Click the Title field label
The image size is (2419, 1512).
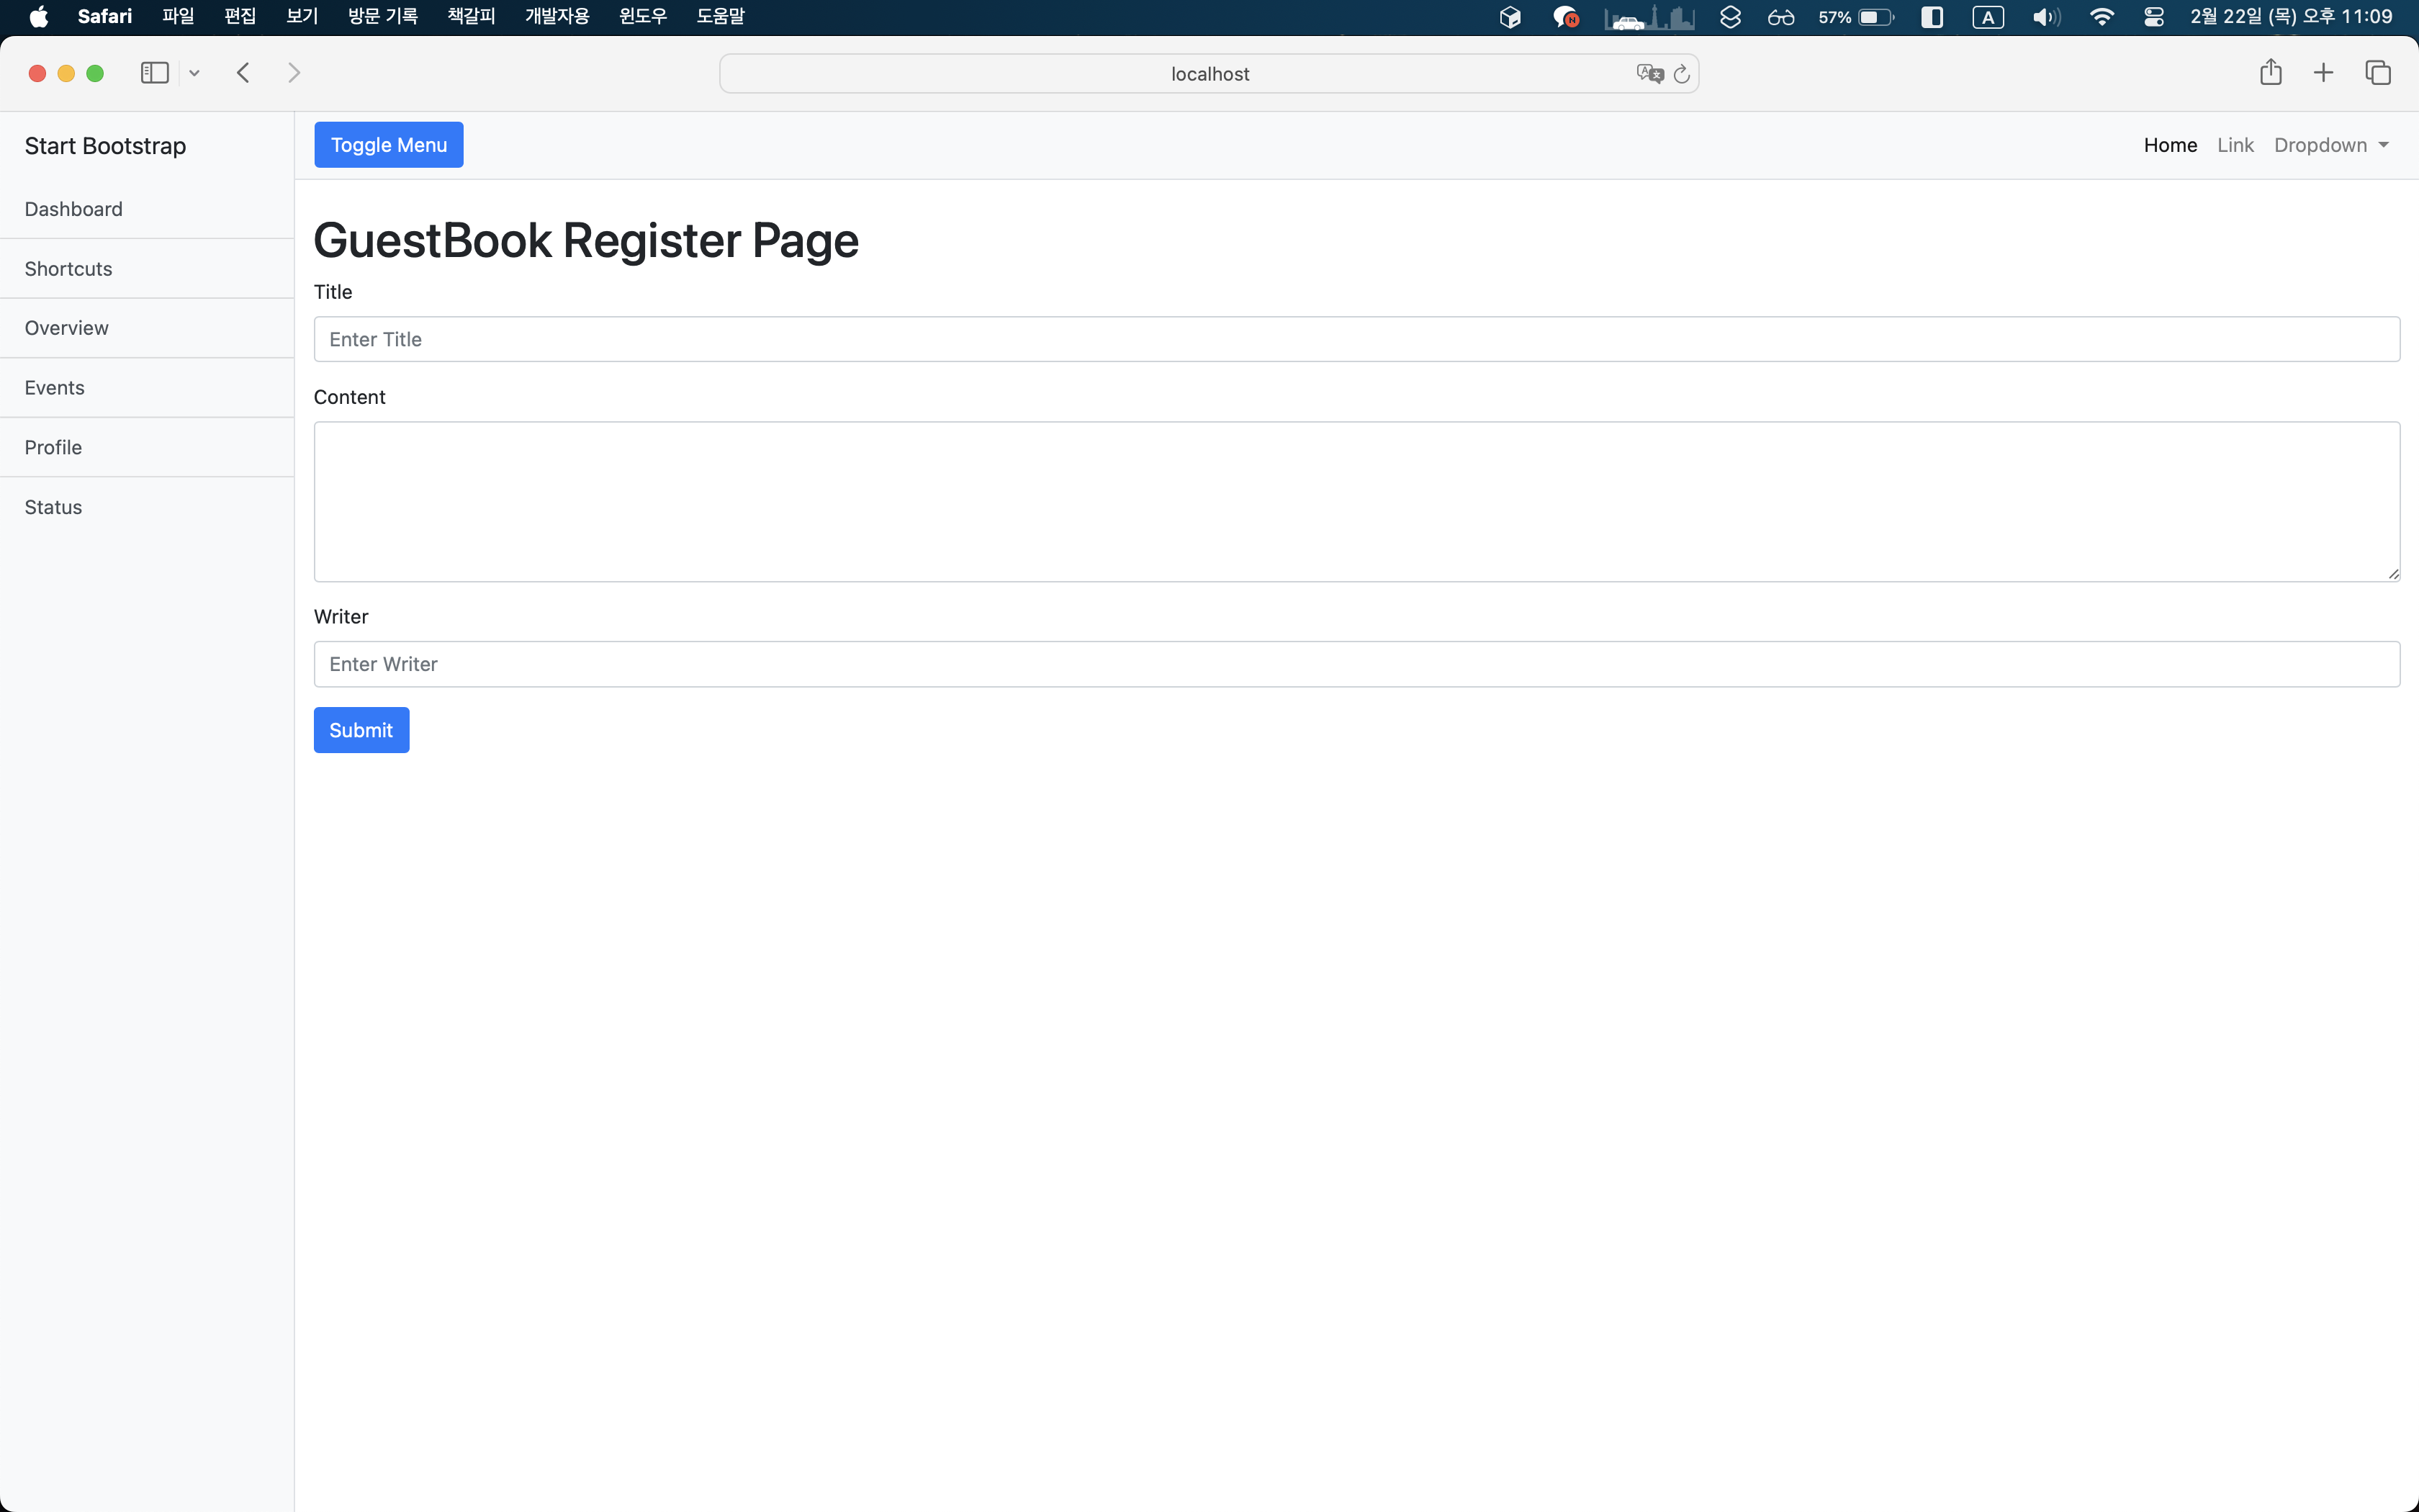333,292
